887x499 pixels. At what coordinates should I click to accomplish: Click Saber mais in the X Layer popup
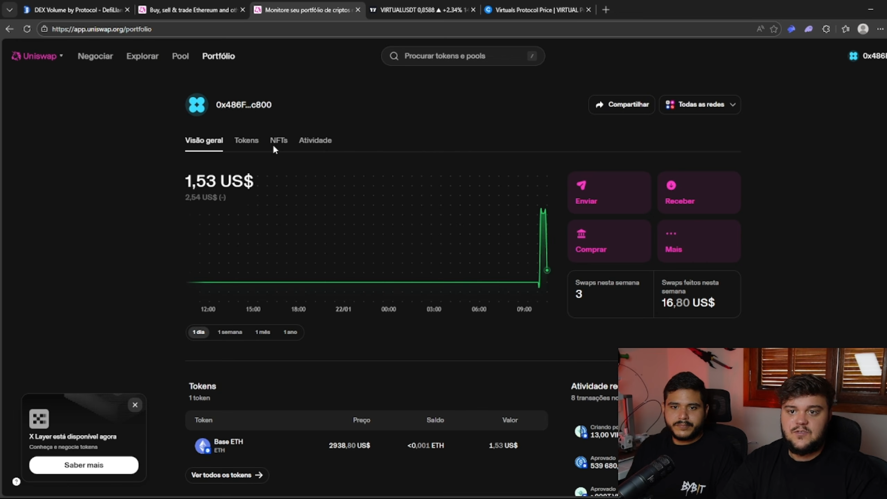point(84,465)
